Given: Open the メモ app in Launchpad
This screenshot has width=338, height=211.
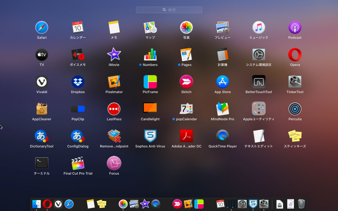Looking at the screenshot, I should [114, 27].
